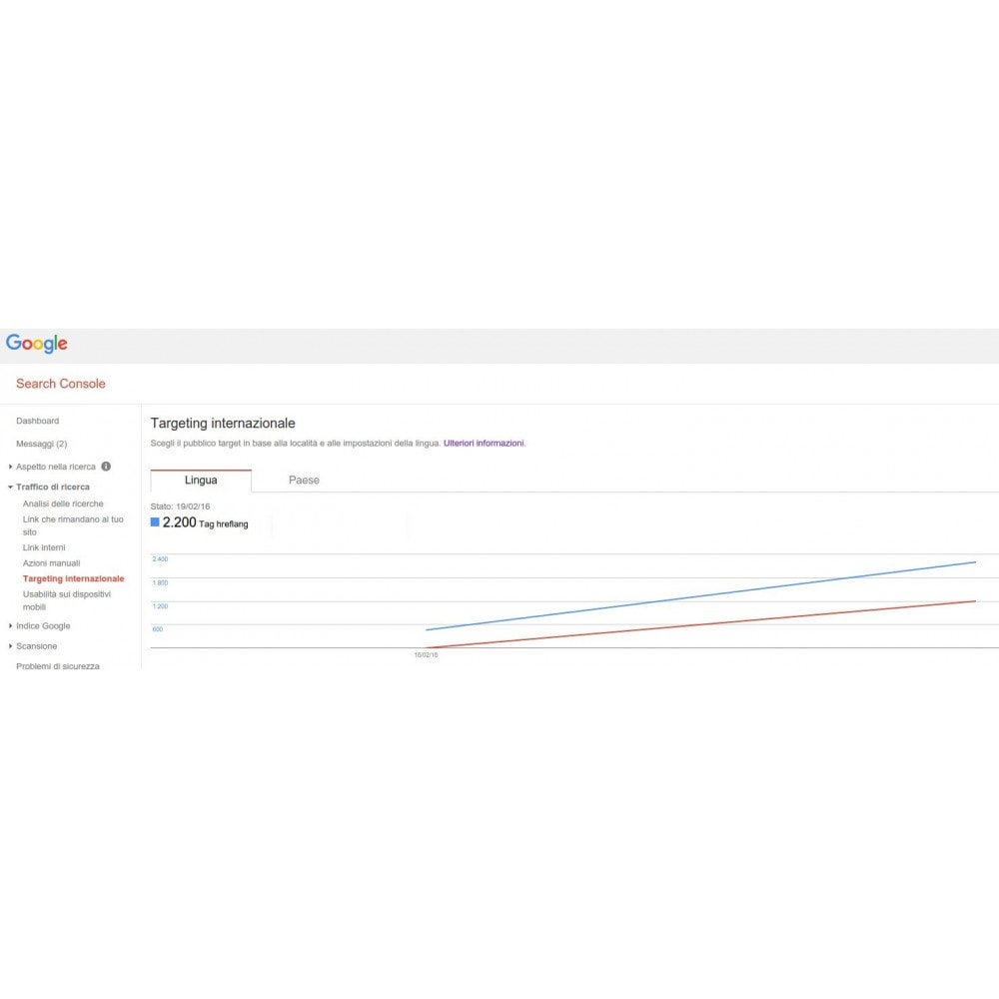Click the Google logo
Screen dimensions: 999x999
36,344
